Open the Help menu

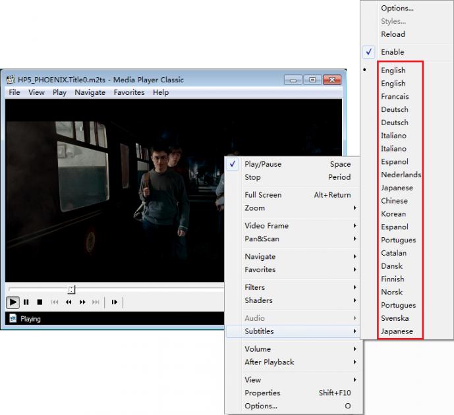161,92
